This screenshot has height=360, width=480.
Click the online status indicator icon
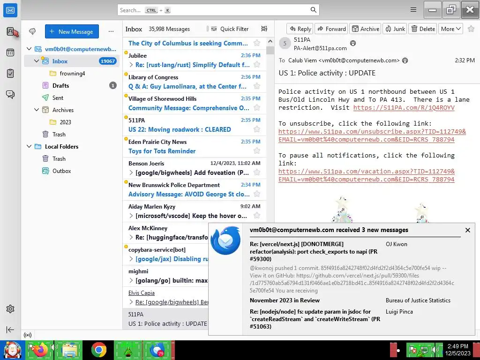coord(28,335)
